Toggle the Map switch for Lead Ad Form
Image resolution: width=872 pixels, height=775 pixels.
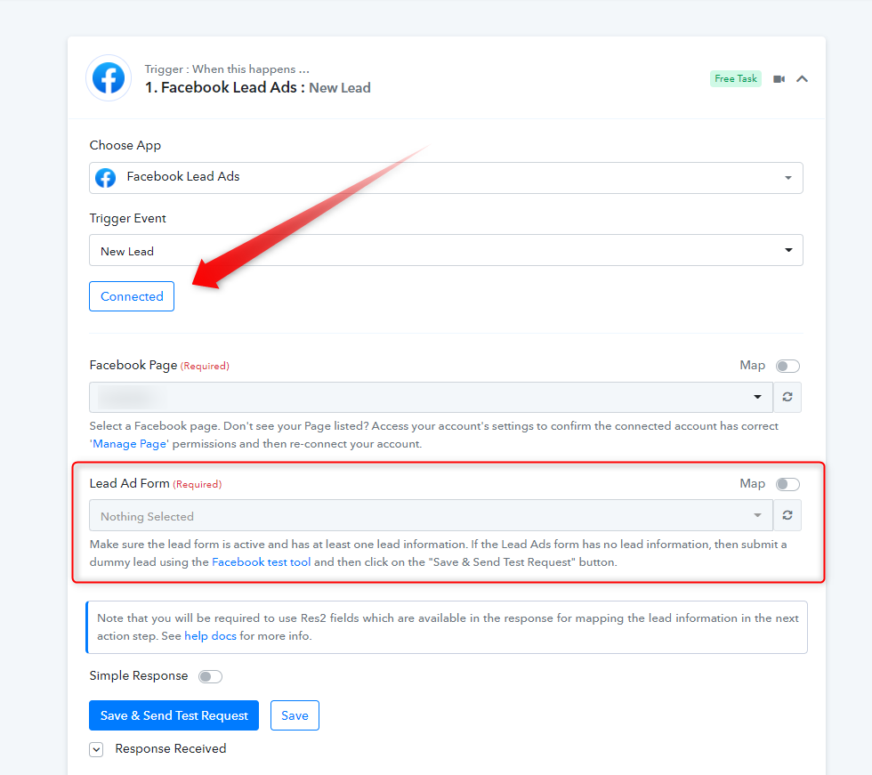(788, 484)
